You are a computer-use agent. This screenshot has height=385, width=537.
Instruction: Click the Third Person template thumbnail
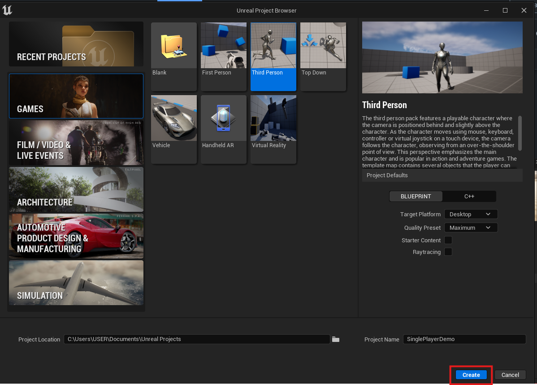pyautogui.click(x=273, y=46)
